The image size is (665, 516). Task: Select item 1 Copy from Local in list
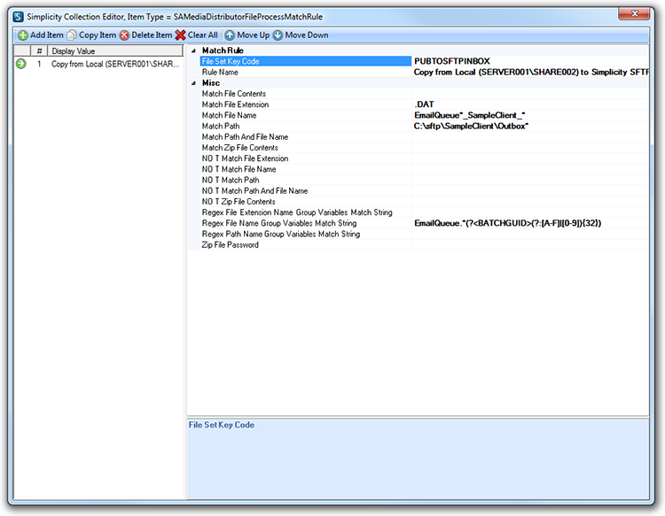(x=98, y=64)
